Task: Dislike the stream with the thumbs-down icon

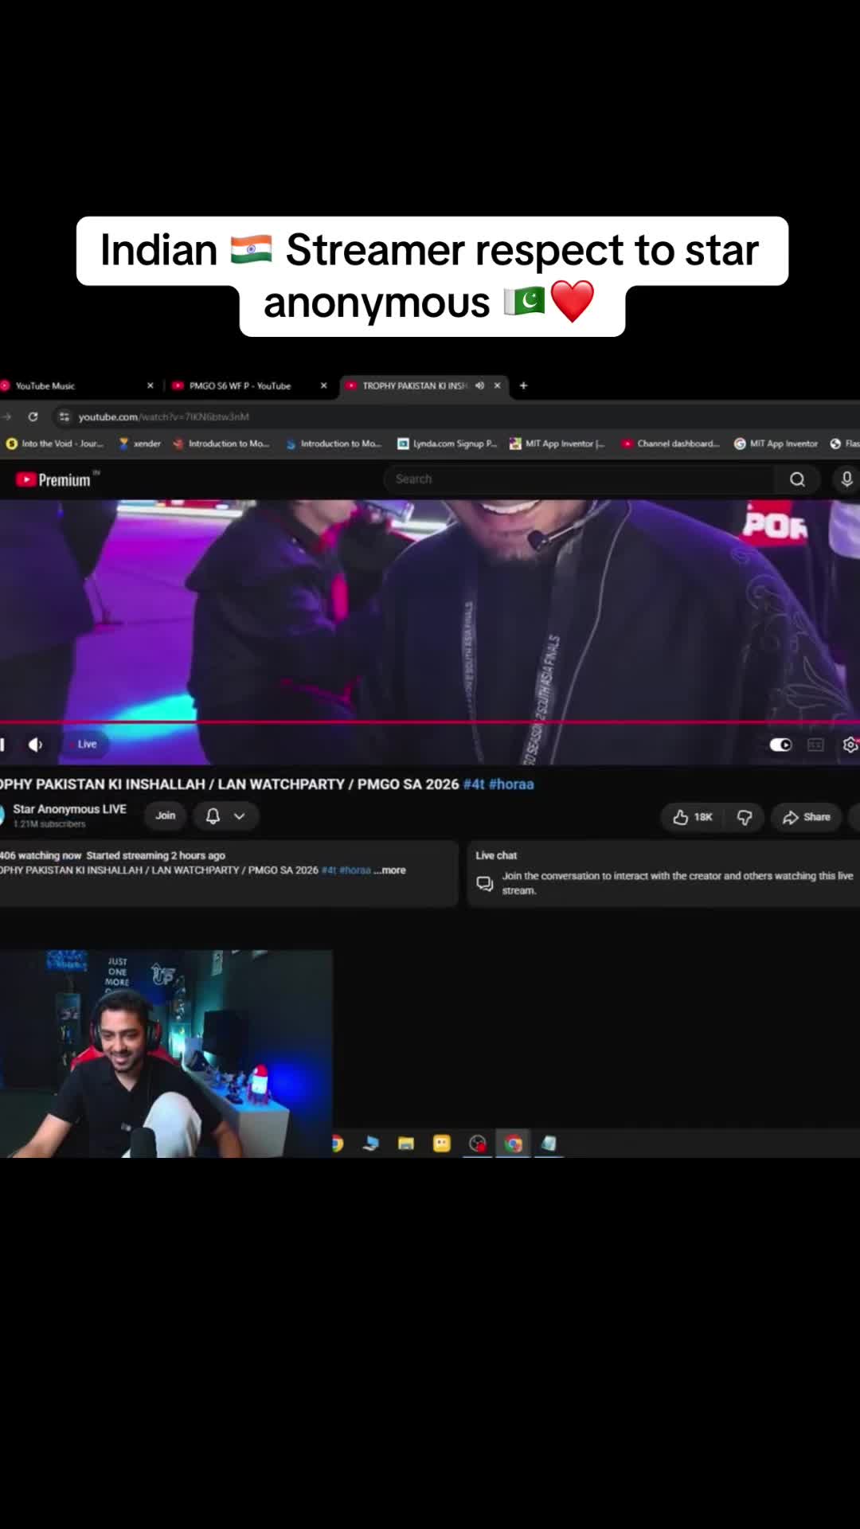Action: pyautogui.click(x=745, y=817)
